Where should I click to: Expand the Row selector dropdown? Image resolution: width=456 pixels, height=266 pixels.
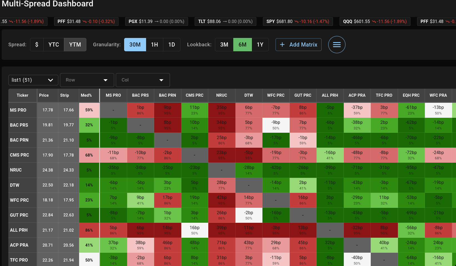[x=87, y=80]
